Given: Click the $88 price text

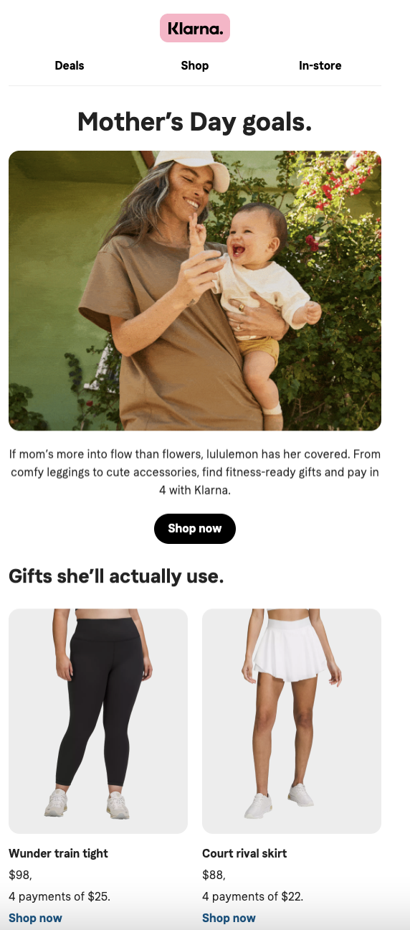Looking at the screenshot, I should click(x=214, y=875).
